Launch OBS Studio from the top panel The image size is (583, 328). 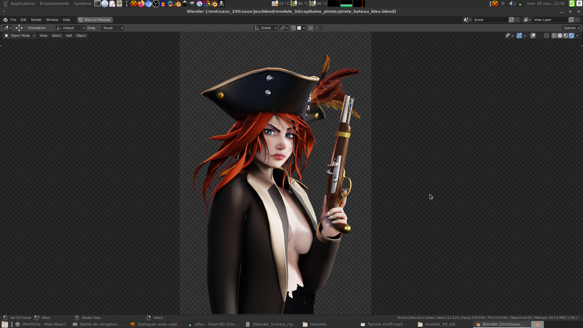pos(156,4)
